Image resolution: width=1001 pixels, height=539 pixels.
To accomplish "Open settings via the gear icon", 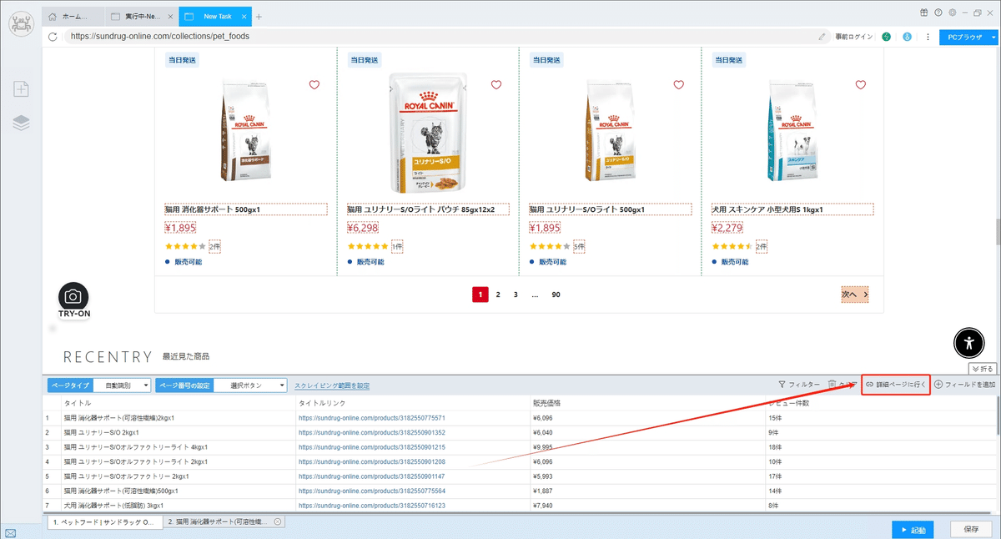I will coord(952,13).
